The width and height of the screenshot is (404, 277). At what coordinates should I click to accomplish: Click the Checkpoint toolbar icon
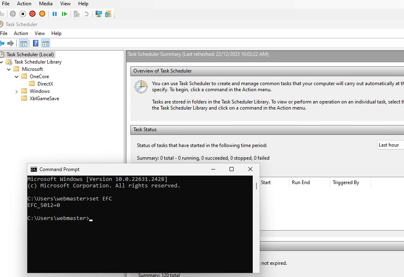point(77,14)
